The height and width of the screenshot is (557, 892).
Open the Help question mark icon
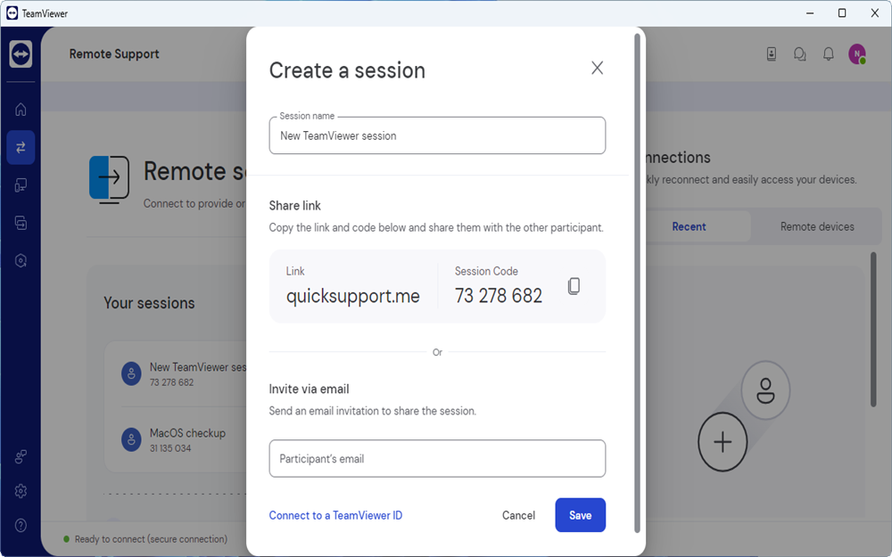point(21,525)
